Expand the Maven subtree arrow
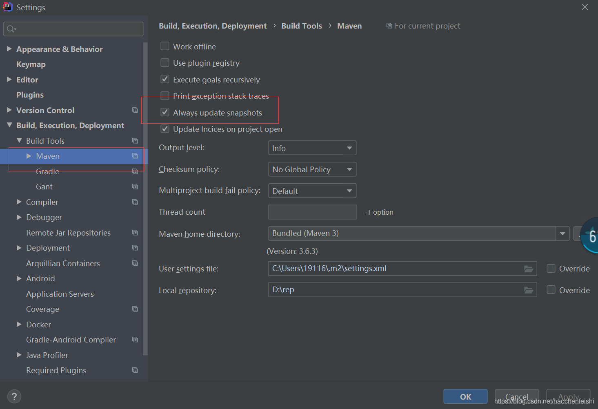This screenshot has height=409, width=598. (x=29, y=156)
